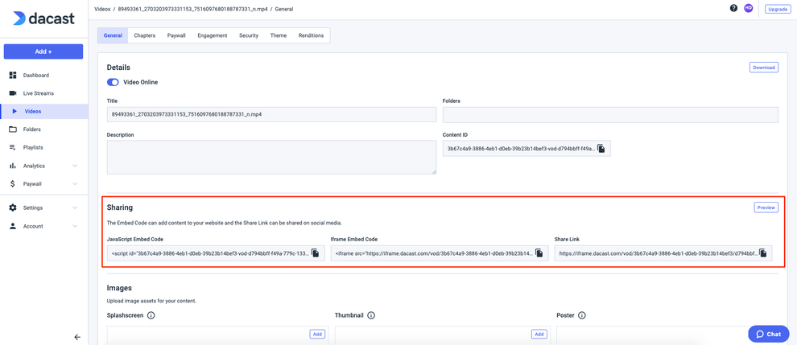797x345 pixels.
Task: Open Live Streams camera icon
Action: point(13,93)
